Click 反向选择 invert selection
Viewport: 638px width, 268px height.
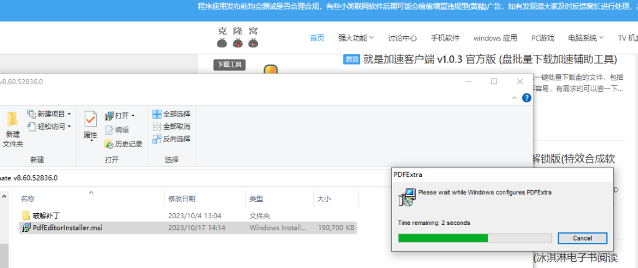pyautogui.click(x=171, y=139)
